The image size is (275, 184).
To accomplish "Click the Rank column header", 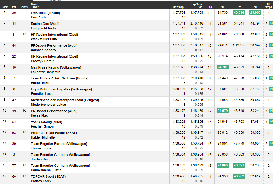I will click(x=5, y=7).
